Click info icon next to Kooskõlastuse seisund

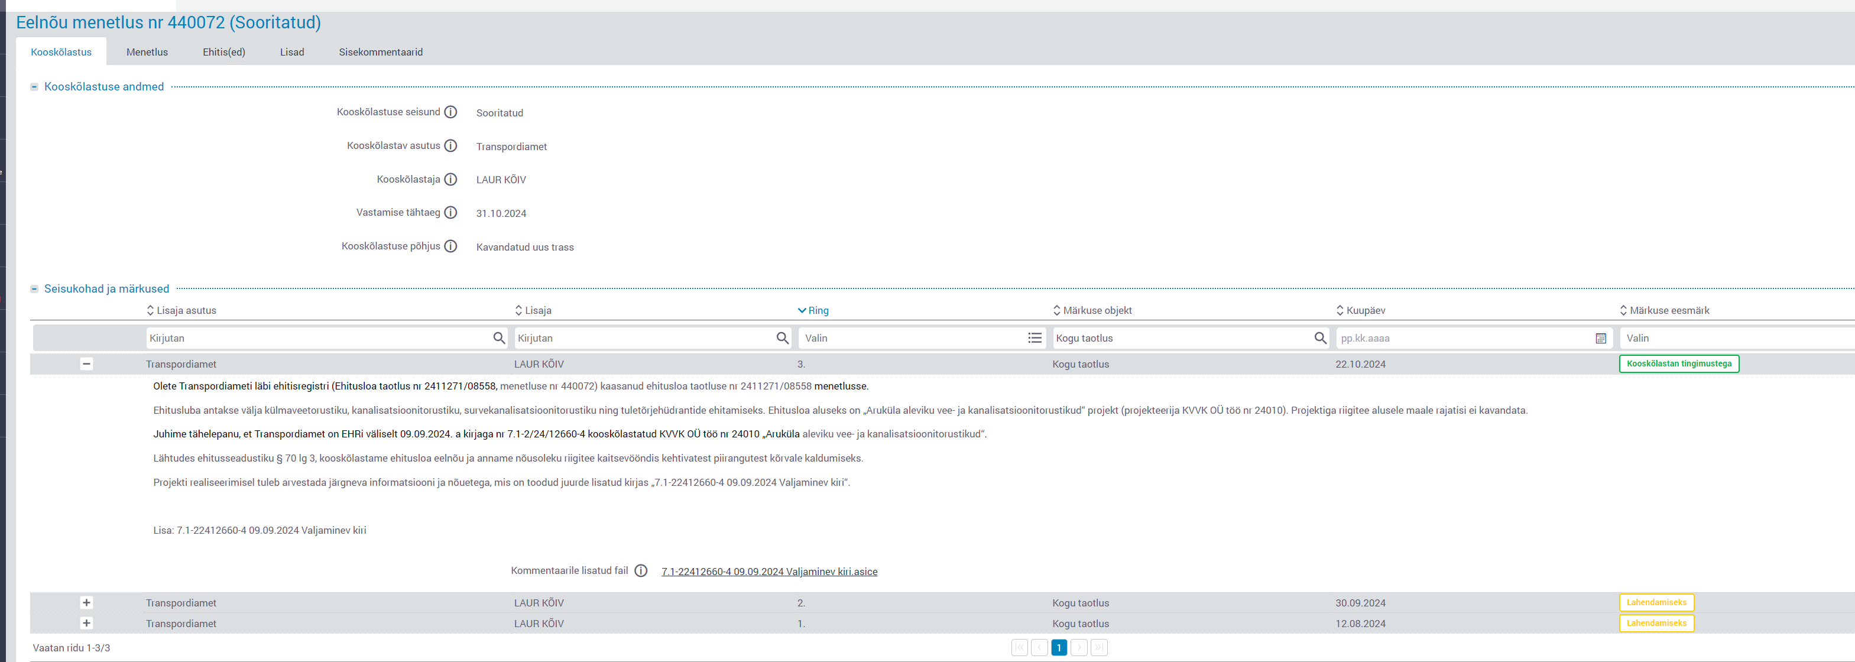[450, 112]
